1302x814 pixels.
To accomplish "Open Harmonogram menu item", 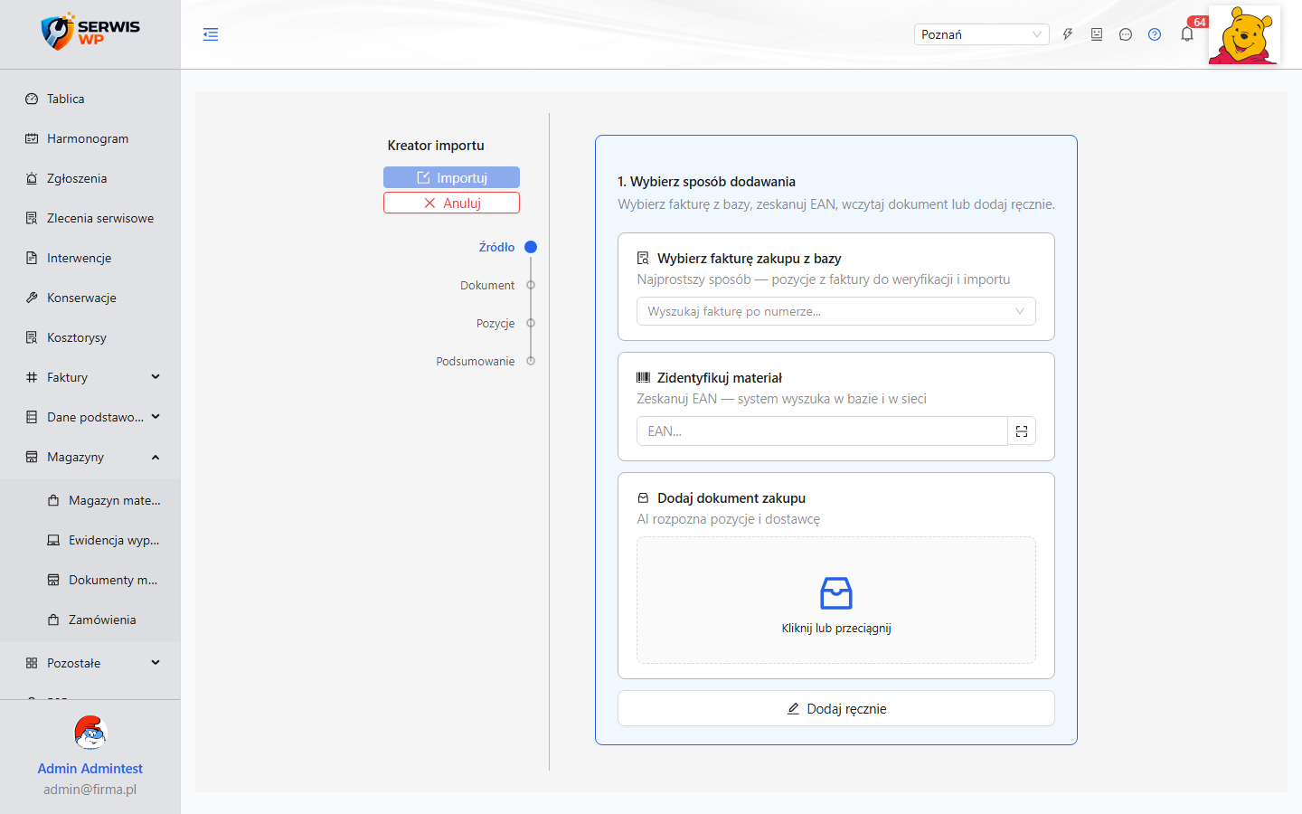I will coord(90,138).
